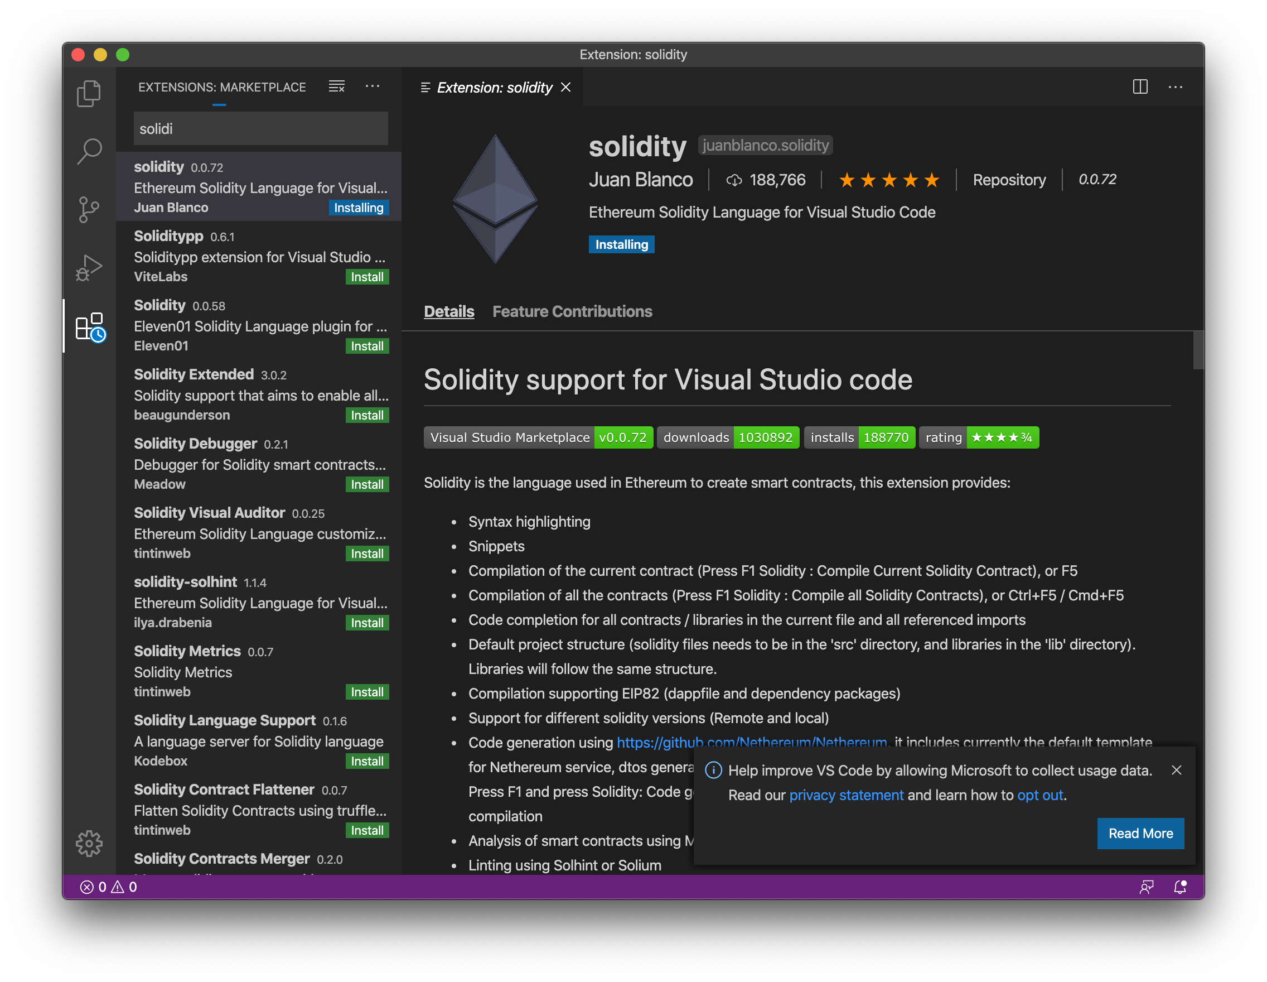Open the Repository link
Screen dimensions: 1267x982
(1009, 180)
